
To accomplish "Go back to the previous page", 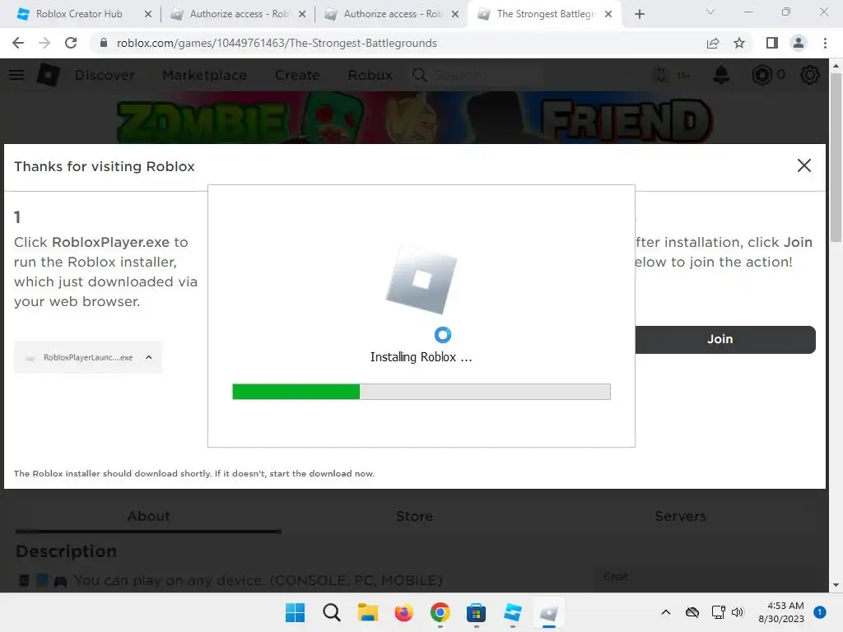I will pyautogui.click(x=18, y=43).
